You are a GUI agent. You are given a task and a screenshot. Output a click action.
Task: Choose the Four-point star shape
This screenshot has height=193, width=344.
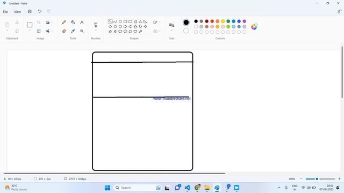point(145,26)
